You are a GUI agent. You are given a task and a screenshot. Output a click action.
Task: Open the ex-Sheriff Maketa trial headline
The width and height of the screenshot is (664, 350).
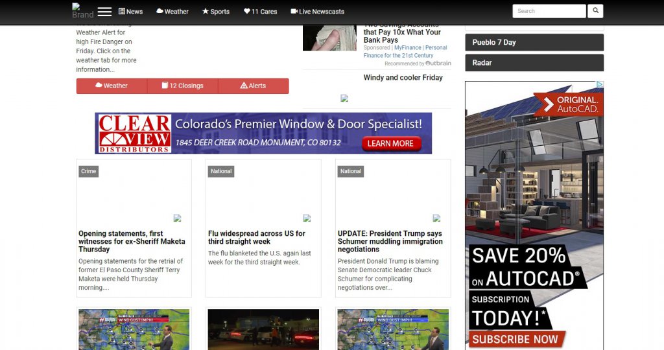click(132, 241)
